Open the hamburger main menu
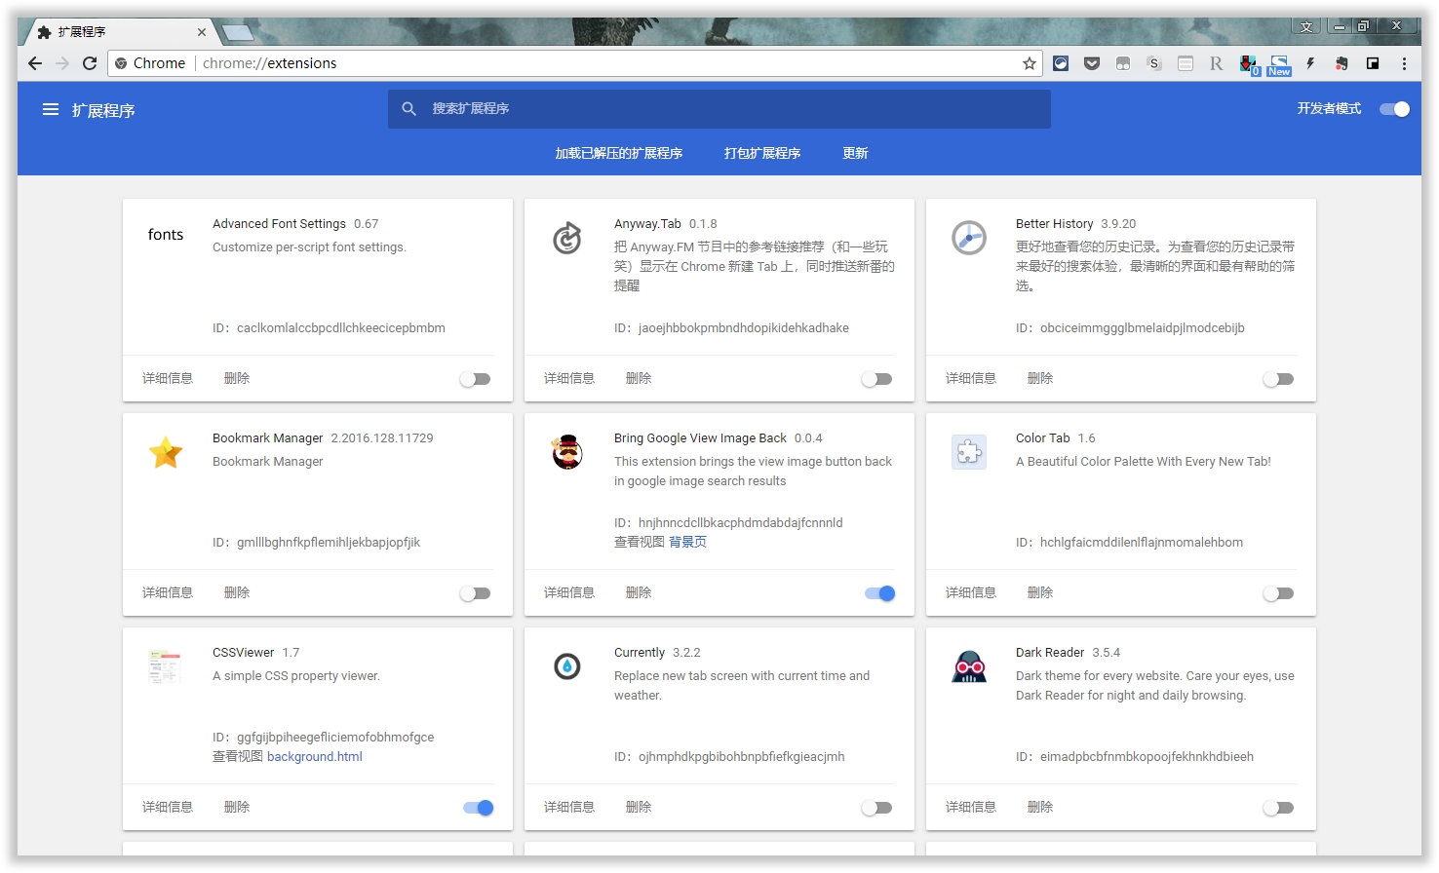The image size is (1439, 873). pos(51,110)
